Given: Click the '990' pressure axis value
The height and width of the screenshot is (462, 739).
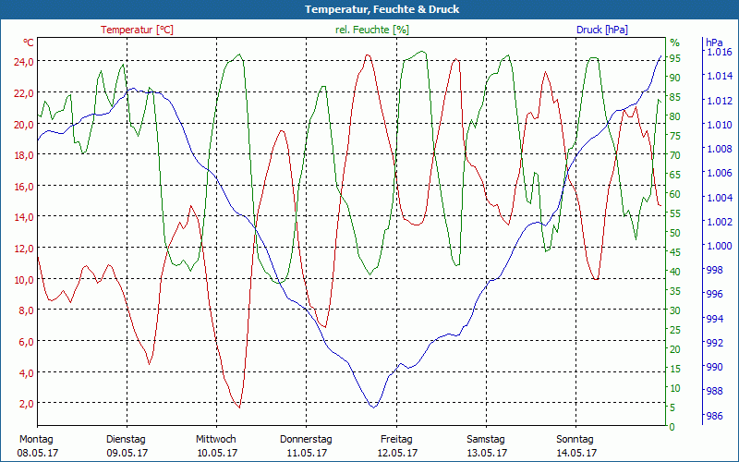Looking at the screenshot, I should 714,367.
